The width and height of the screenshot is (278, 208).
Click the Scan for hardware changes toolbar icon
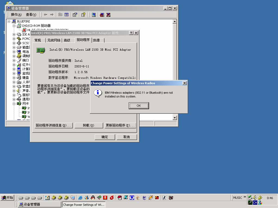(94, 15)
